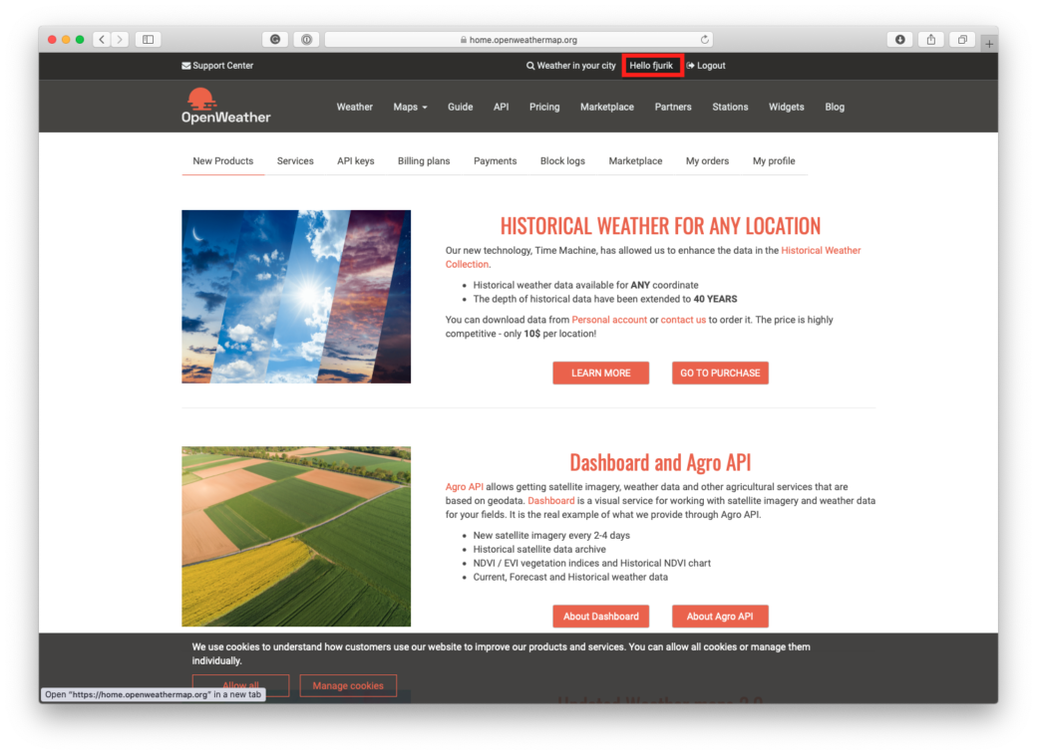Toggle the Safari sidebar
1037x755 pixels.
(x=148, y=40)
